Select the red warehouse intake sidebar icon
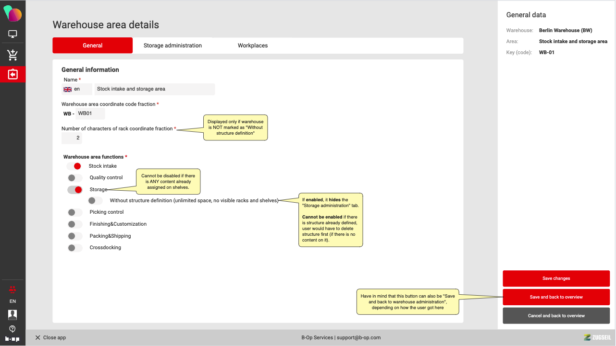Image resolution: width=616 pixels, height=346 pixels. pos(12,74)
